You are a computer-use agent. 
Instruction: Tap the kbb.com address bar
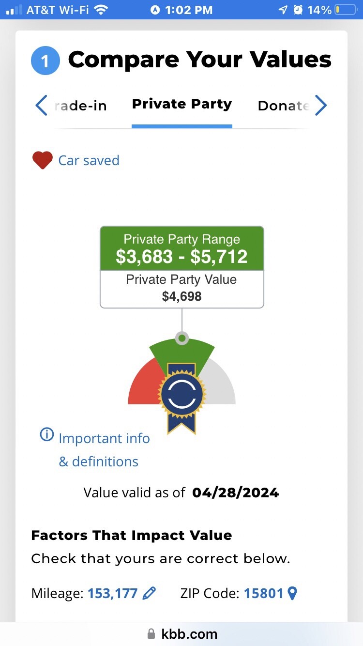pyautogui.click(x=189, y=634)
